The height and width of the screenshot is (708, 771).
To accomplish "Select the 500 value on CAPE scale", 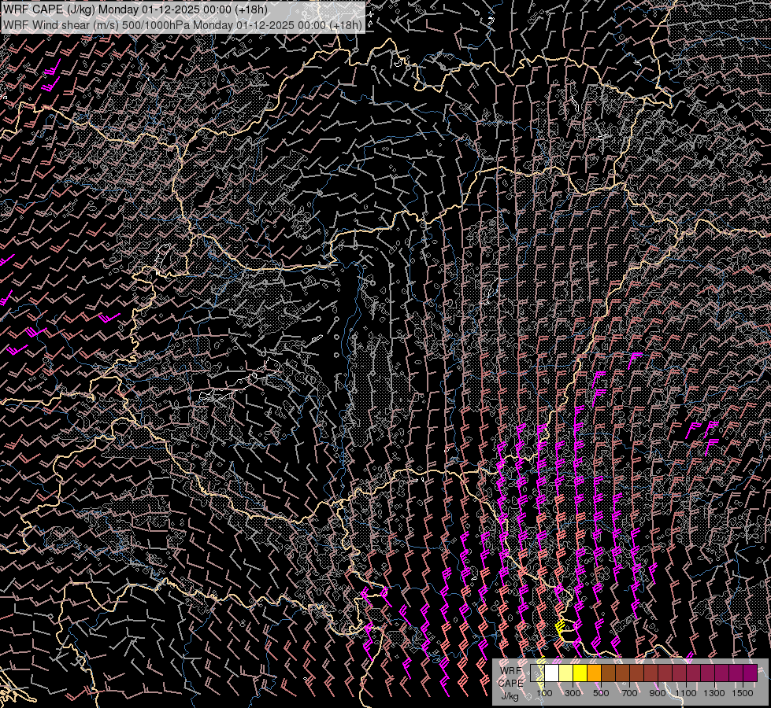I will pyautogui.click(x=601, y=693).
